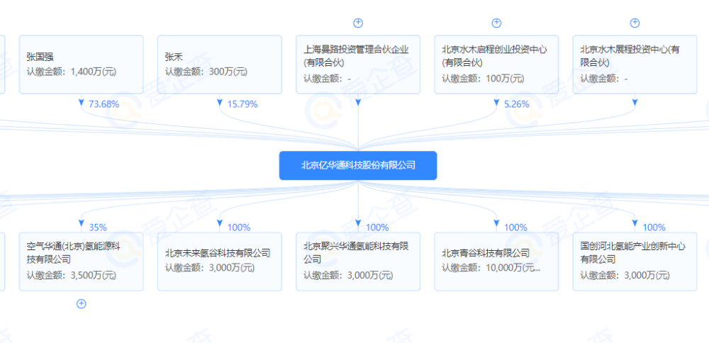Expand shareholders above 上海曼路投资管理合伙企业 with the plus icon
The image size is (709, 343).
358,23
